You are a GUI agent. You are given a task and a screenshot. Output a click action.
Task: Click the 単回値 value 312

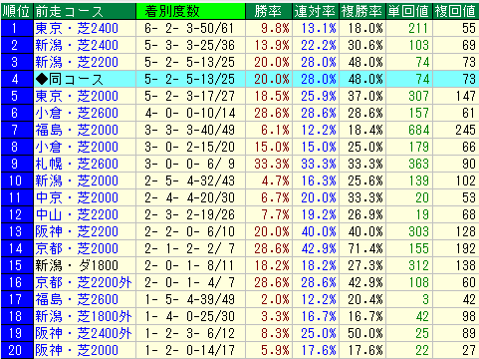point(419,265)
